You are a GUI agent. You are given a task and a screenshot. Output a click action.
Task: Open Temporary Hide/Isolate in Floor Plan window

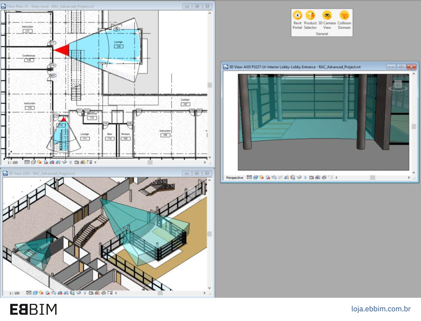[64, 162]
